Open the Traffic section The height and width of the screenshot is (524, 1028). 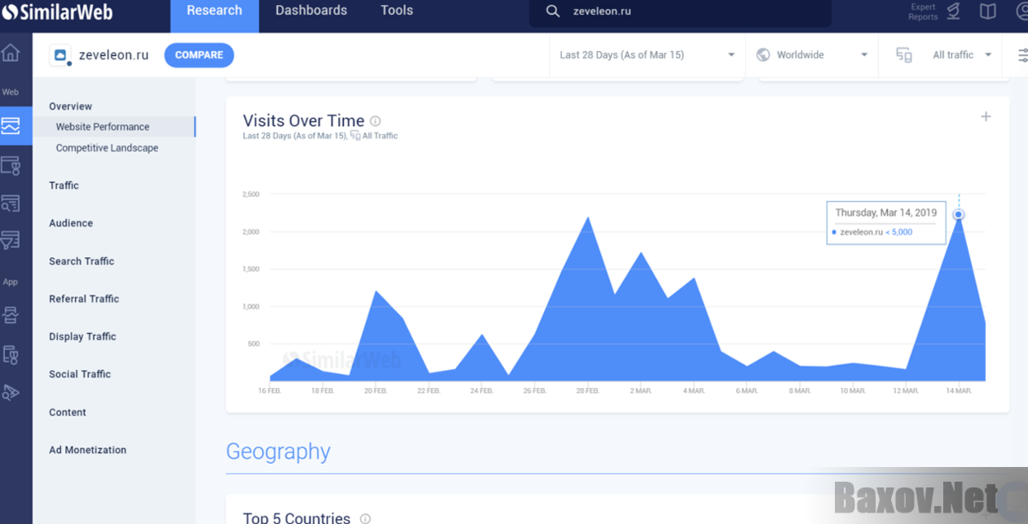[x=63, y=185]
